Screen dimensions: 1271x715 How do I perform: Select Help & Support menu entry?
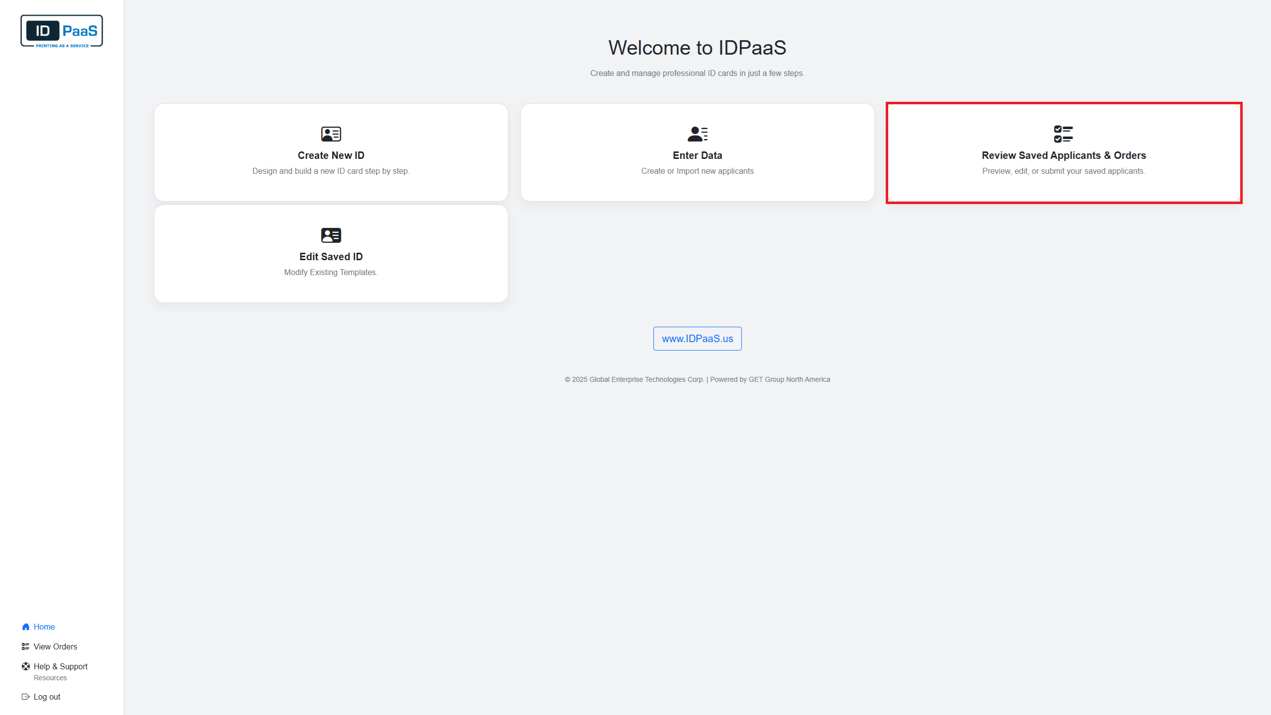click(61, 666)
